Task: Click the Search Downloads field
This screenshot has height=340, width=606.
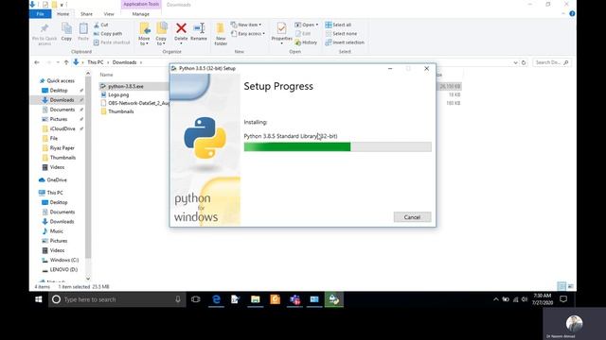Action: (x=551, y=62)
